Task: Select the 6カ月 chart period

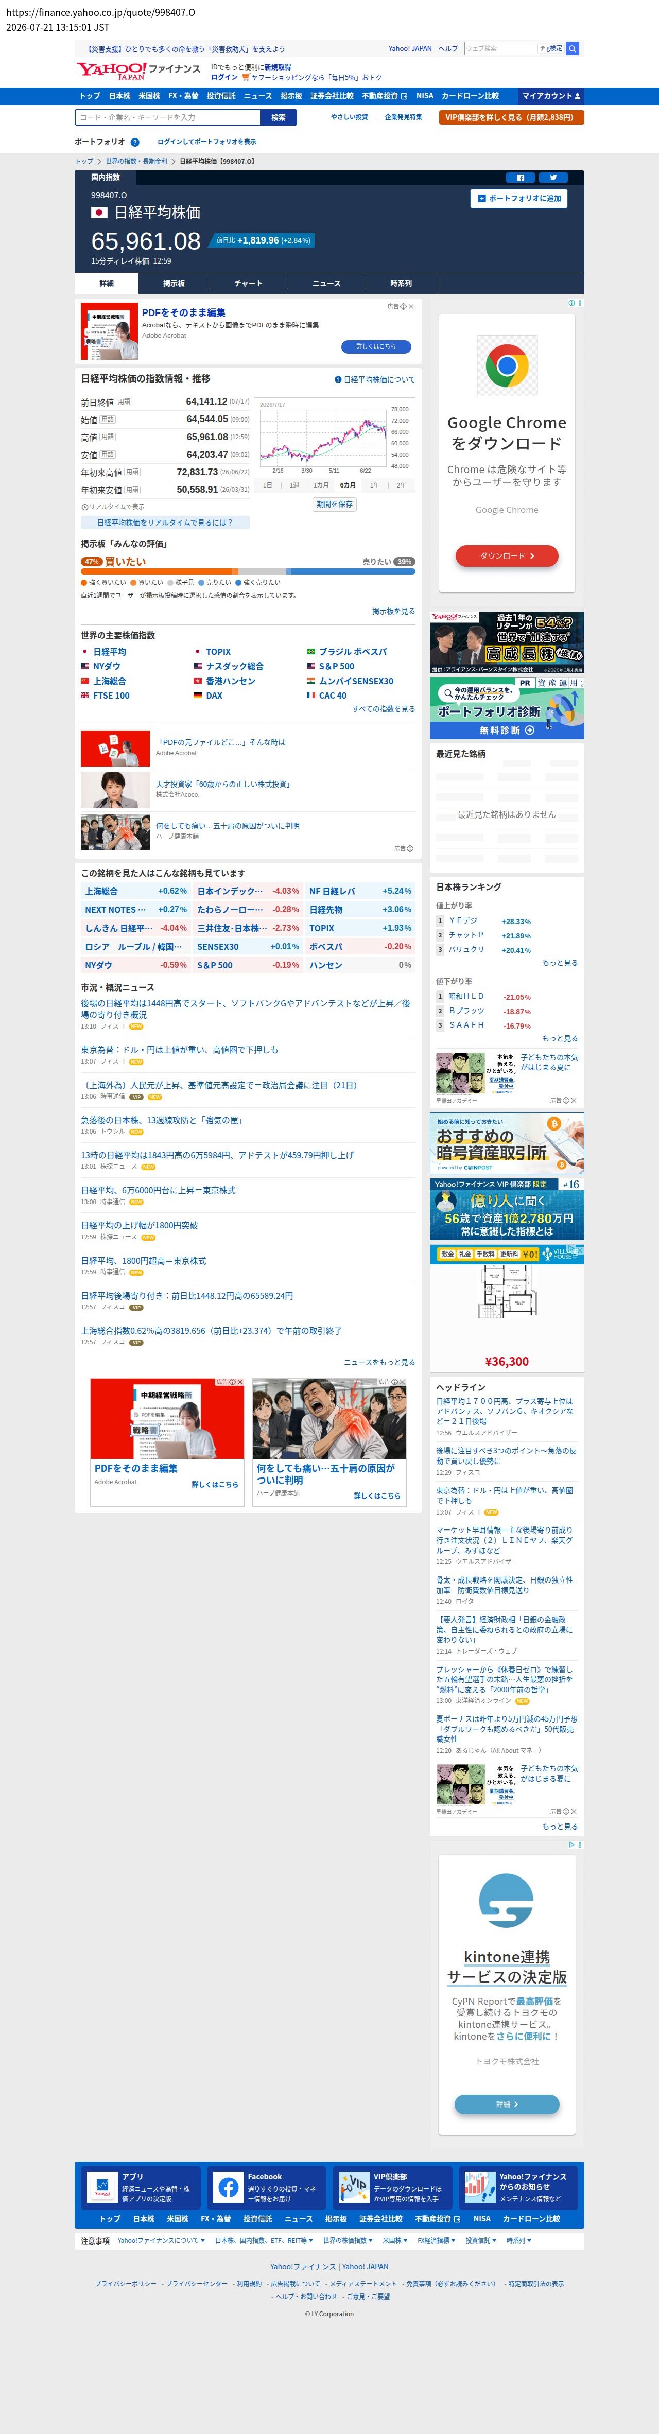Action: [348, 485]
